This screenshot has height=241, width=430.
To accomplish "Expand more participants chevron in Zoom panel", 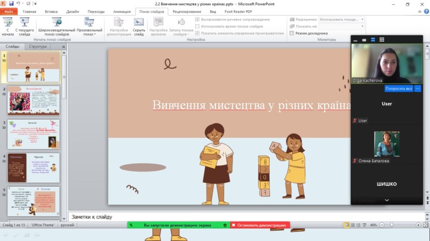I will tap(386, 200).
